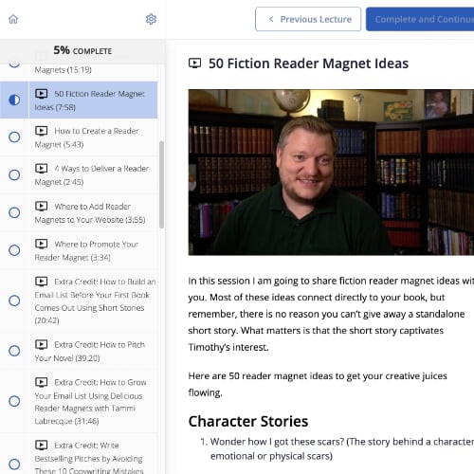Mark Grow Your Email List with Tammi Labrecque circle
The image size is (474, 474).
(x=14, y=401)
